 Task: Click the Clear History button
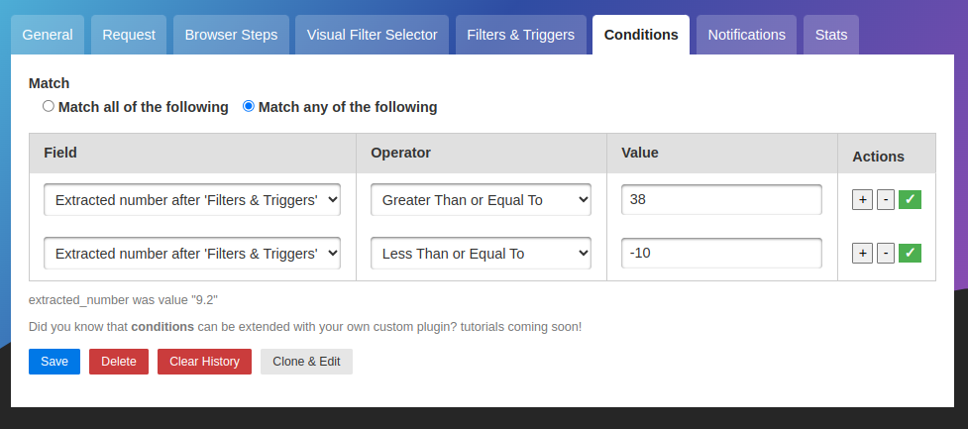coord(204,362)
